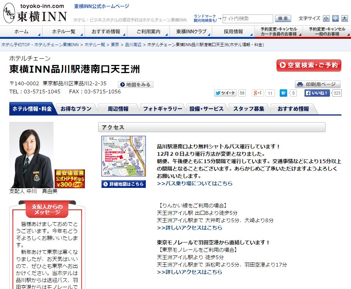Image resolution: width=351 pixels, height=289 pixels.
Task: Click the FAX：03-5715-1056 text
Action: click(x=95, y=92)
